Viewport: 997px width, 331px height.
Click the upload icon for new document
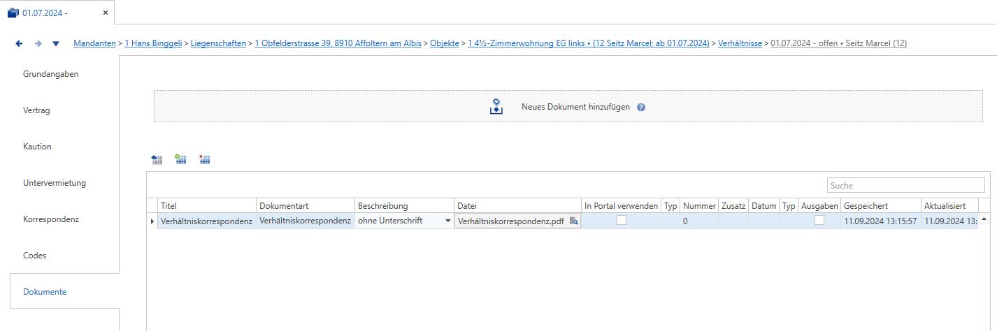tap(496, 107)
